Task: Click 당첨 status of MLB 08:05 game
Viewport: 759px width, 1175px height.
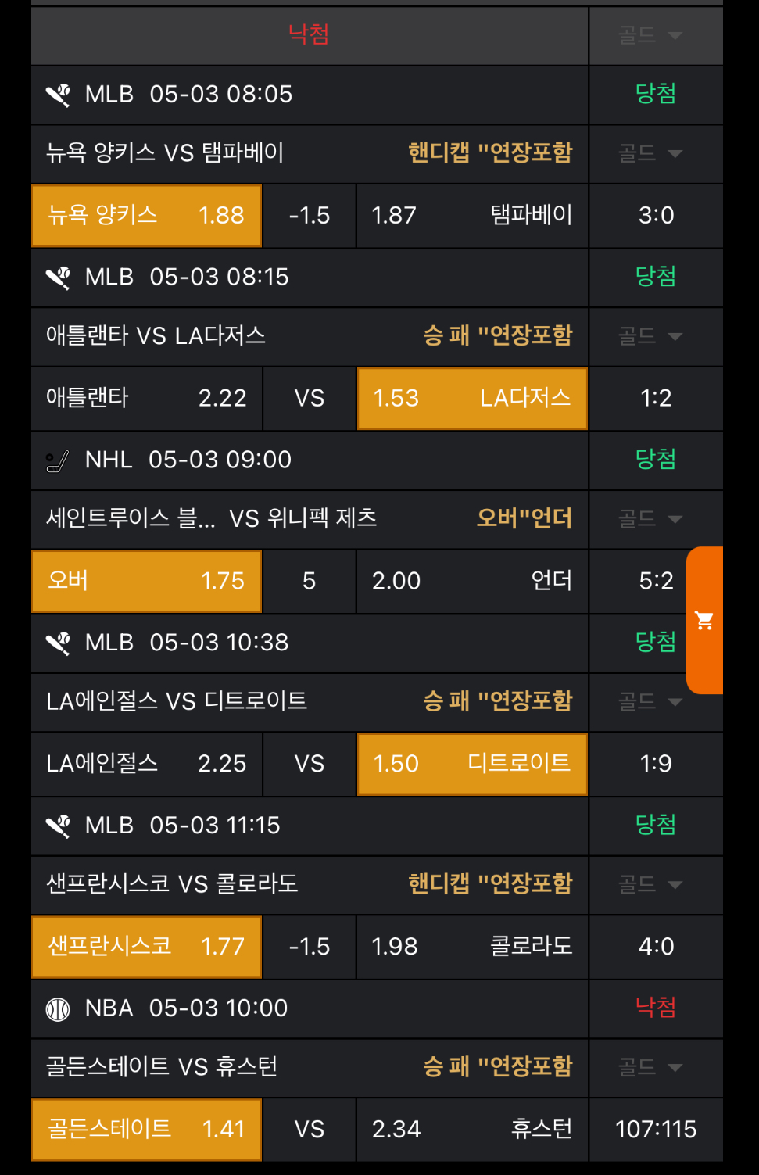Action: 655,94
